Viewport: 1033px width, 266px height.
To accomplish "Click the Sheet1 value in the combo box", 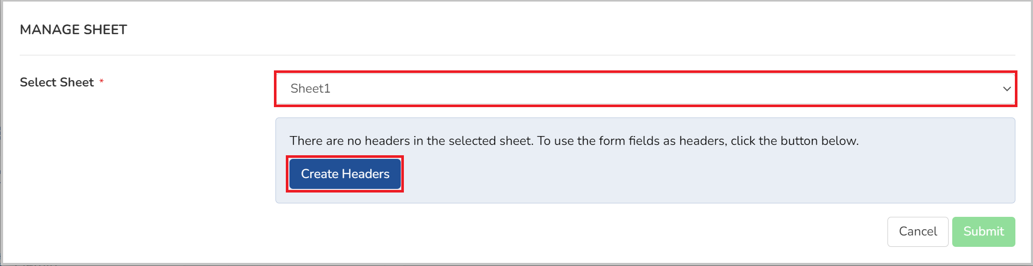I will coord(310,88).
